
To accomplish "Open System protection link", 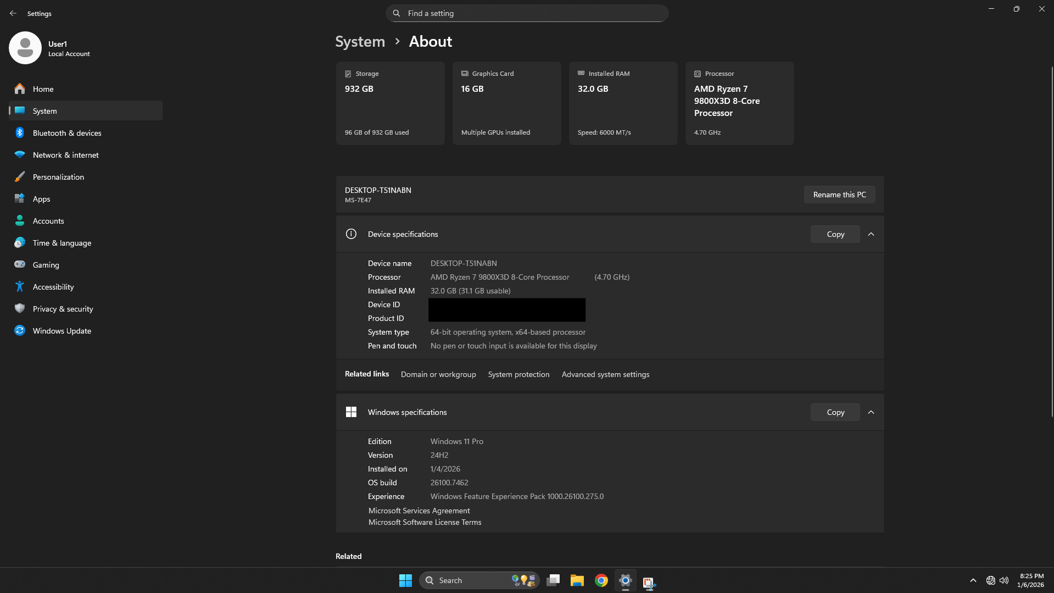I will (518, 374).
